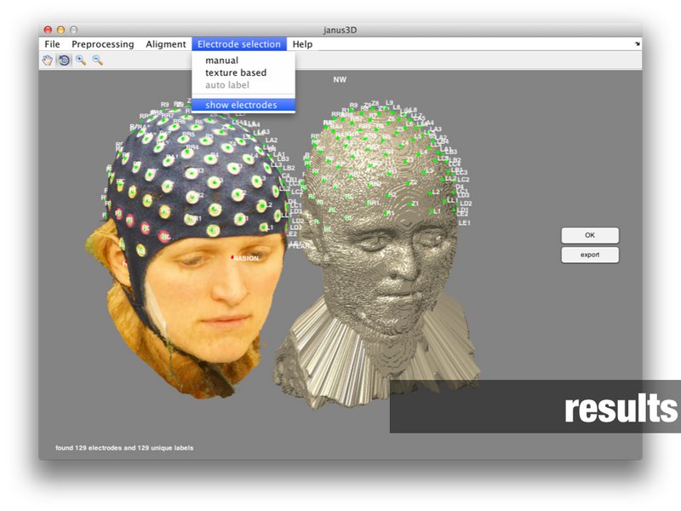This screenshot has height=511, width=681.
Task: Choose texture based electrode selection
Action: pyautogui.click(x=235, y=73)
